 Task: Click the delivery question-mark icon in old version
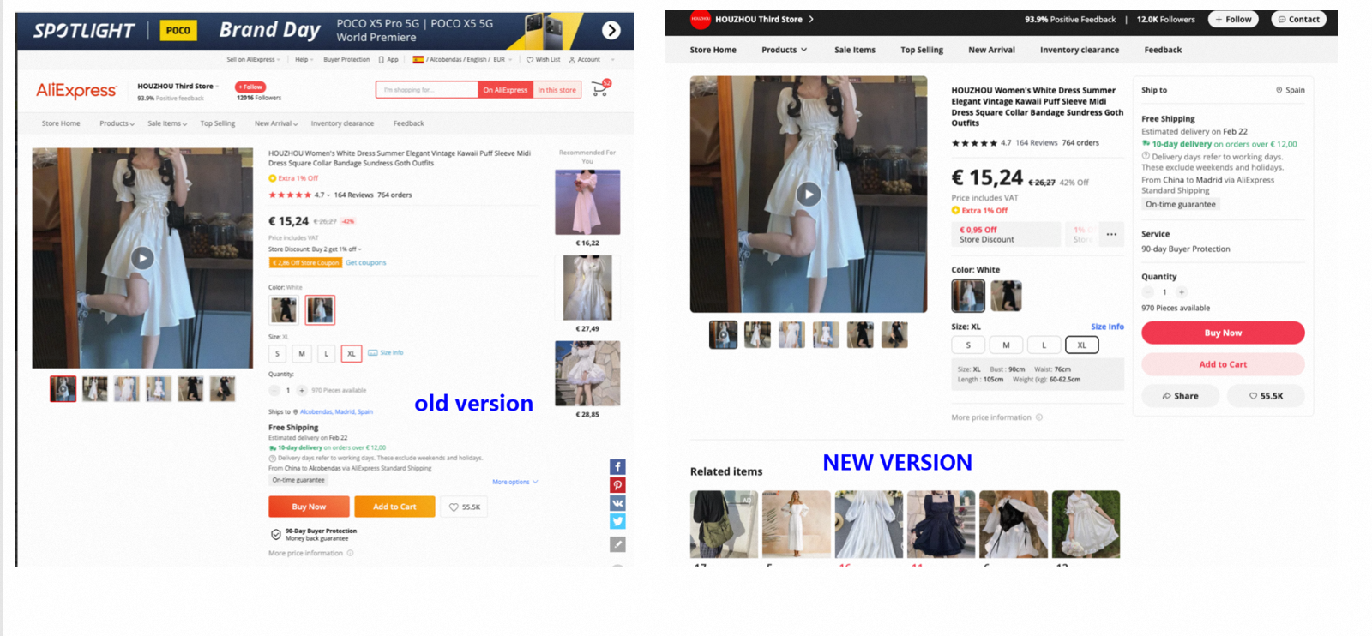[x=272, y=458]
